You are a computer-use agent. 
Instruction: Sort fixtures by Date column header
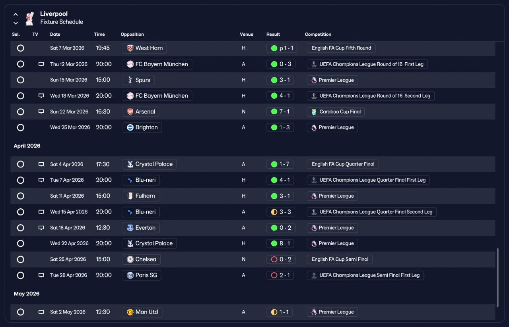[x=55, y=35]
